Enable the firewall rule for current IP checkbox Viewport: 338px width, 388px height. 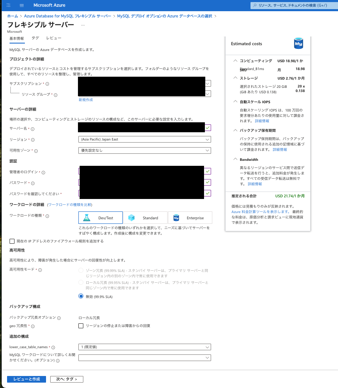pyautogui.click(x=12, y=241)
